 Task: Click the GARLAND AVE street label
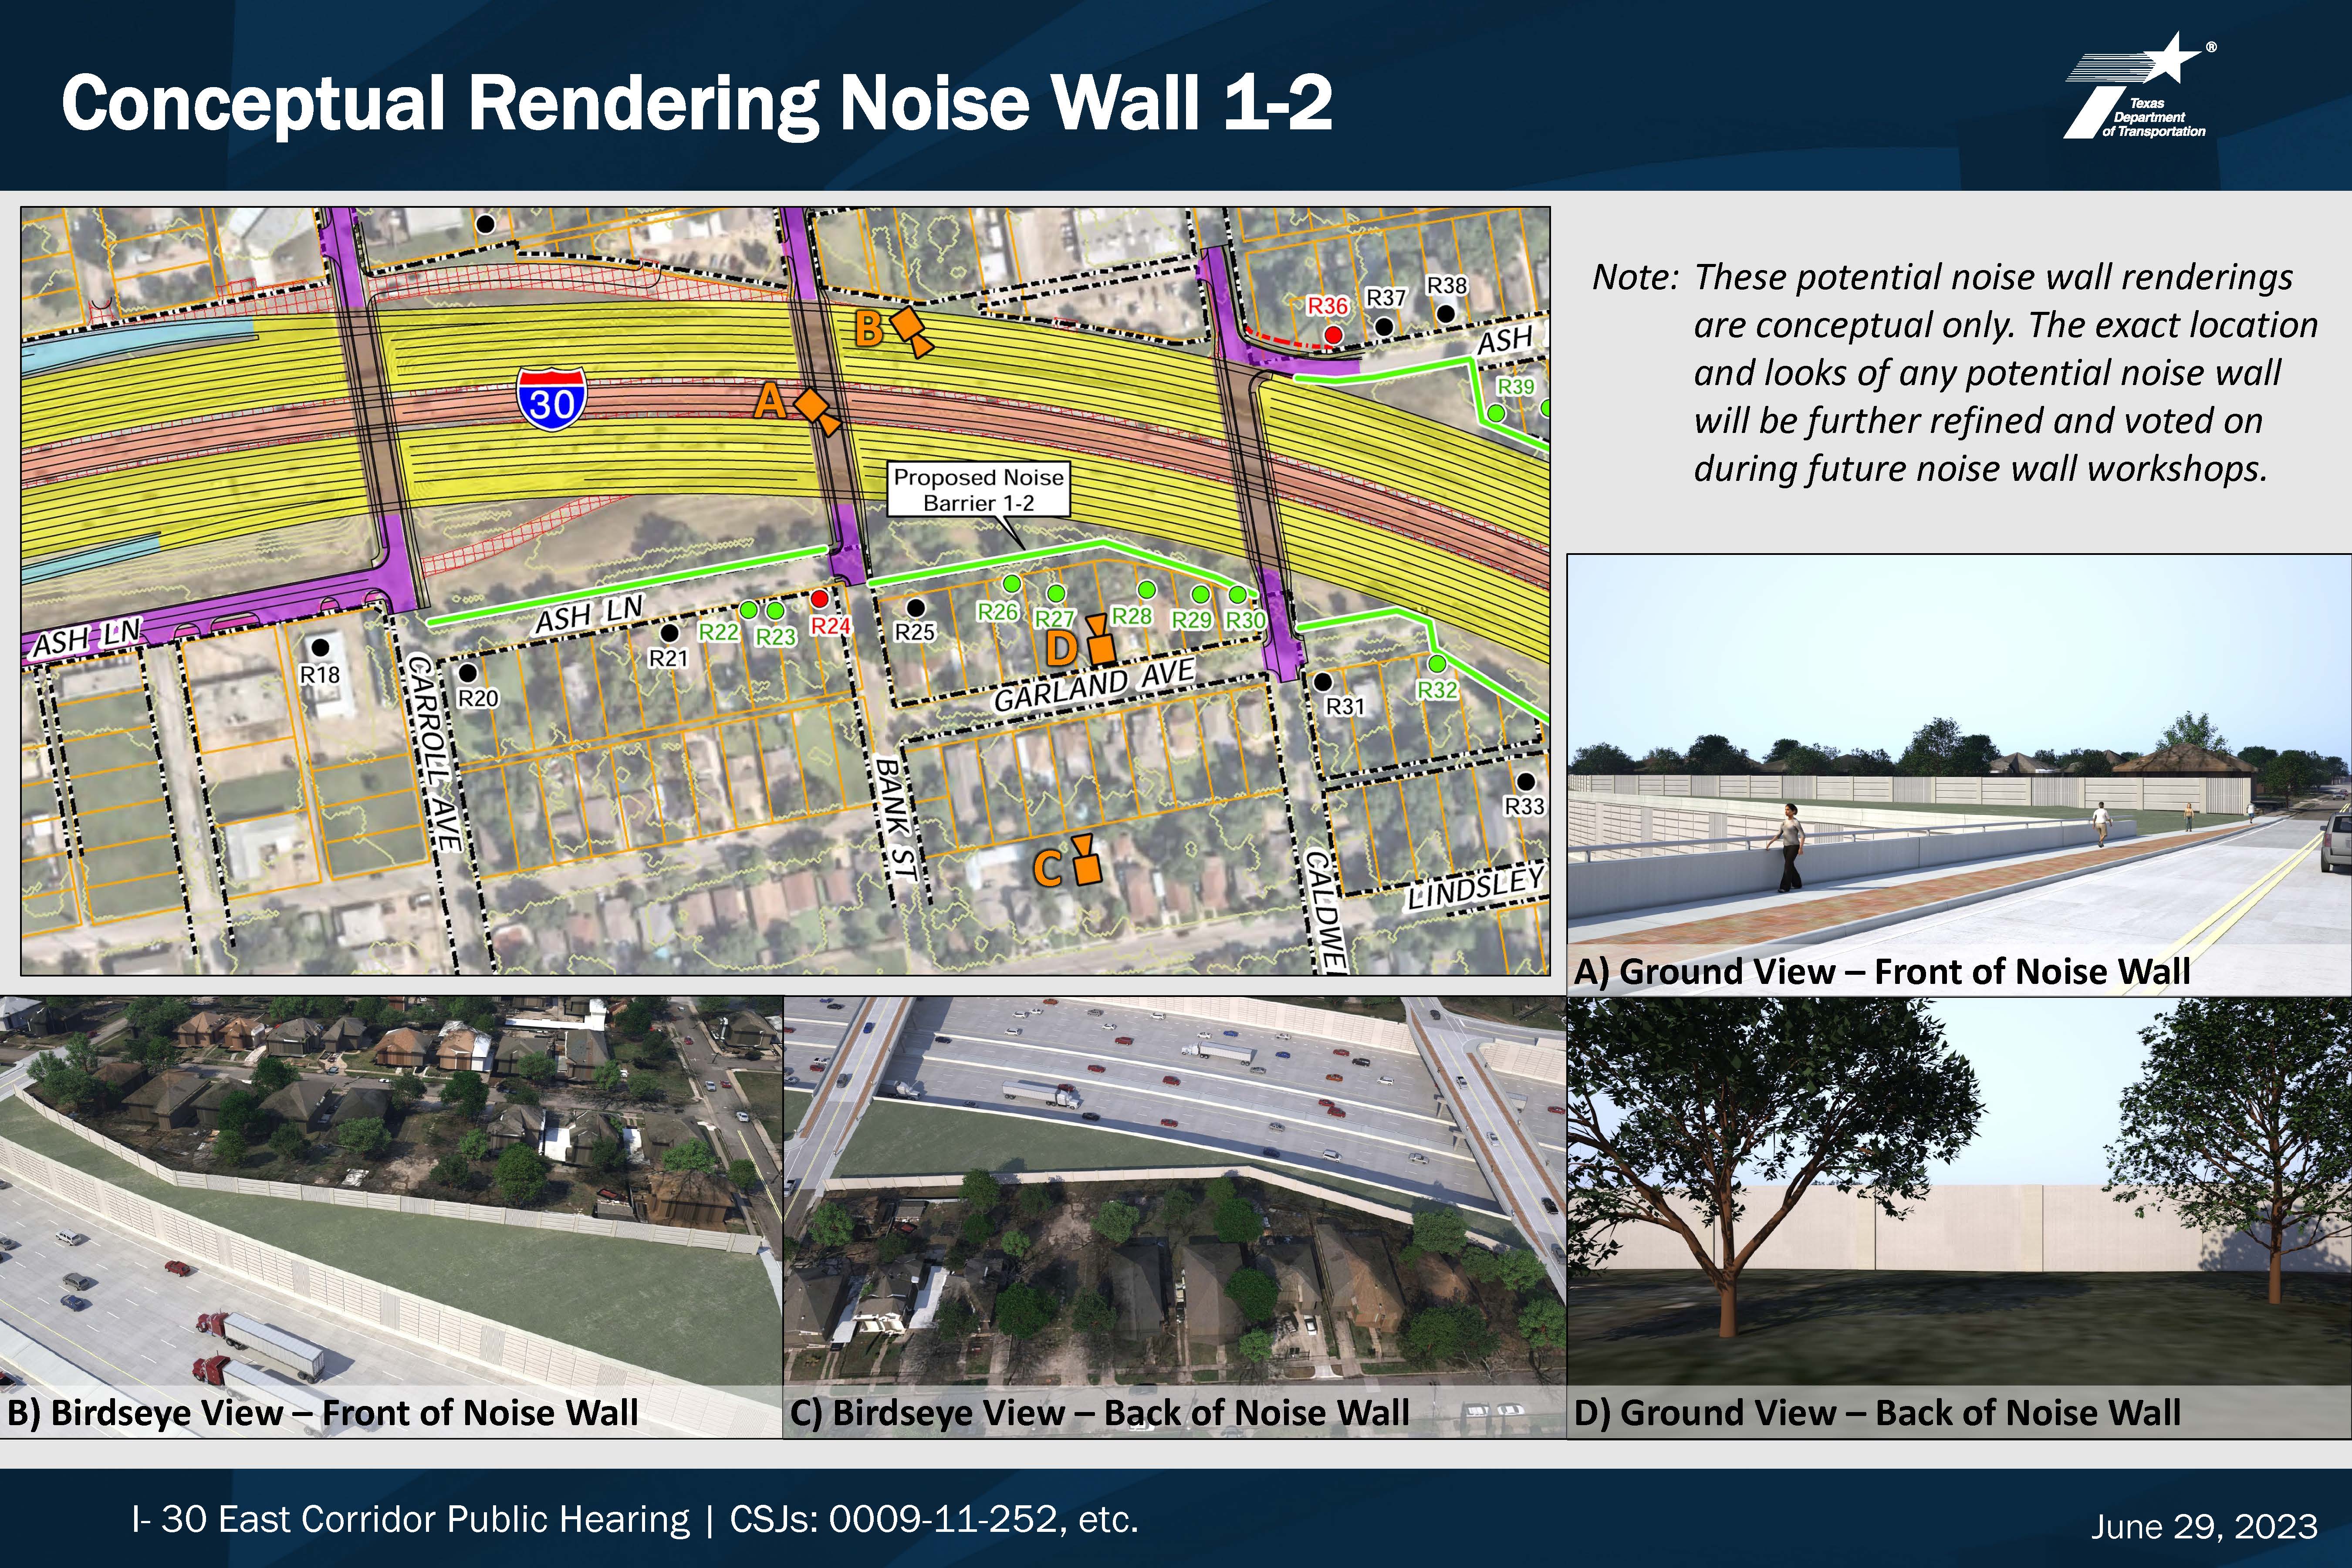point(1094,685)
